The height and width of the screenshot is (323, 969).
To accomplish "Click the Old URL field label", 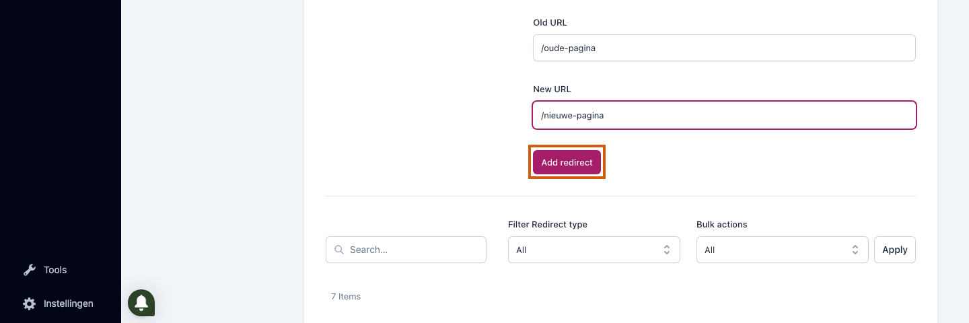I will 550,23.
